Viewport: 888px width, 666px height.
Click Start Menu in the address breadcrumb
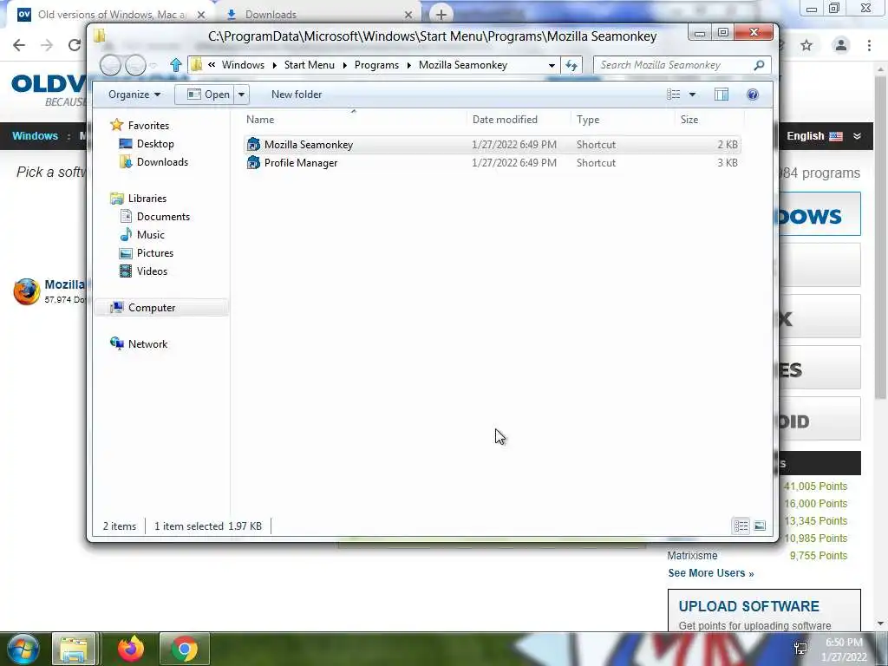[310, 65]
